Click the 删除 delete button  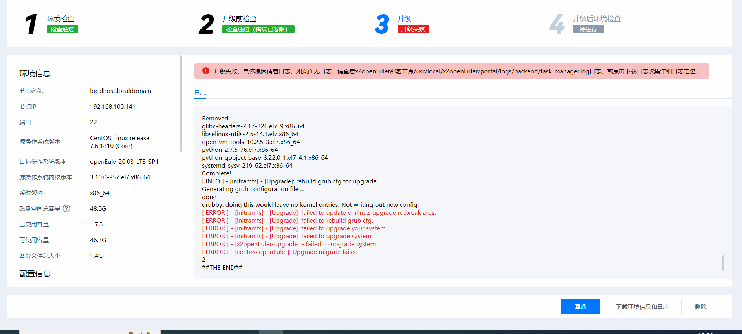click(x=700, y=307)
